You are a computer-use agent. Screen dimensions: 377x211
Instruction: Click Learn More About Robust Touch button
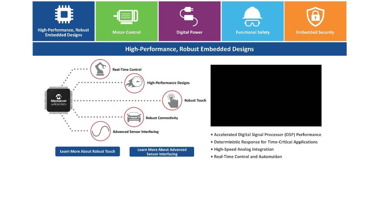[x=88, y=151]
